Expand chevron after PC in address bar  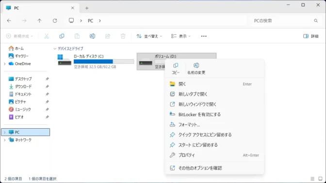pyautogui.click(x=100, y=21)
